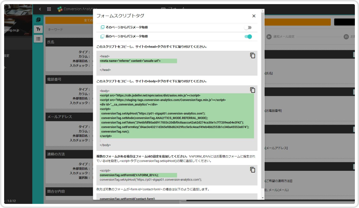Click the back chevron in top bar
The height and width of the screenshot is (208, 359).
click(40, 9)
